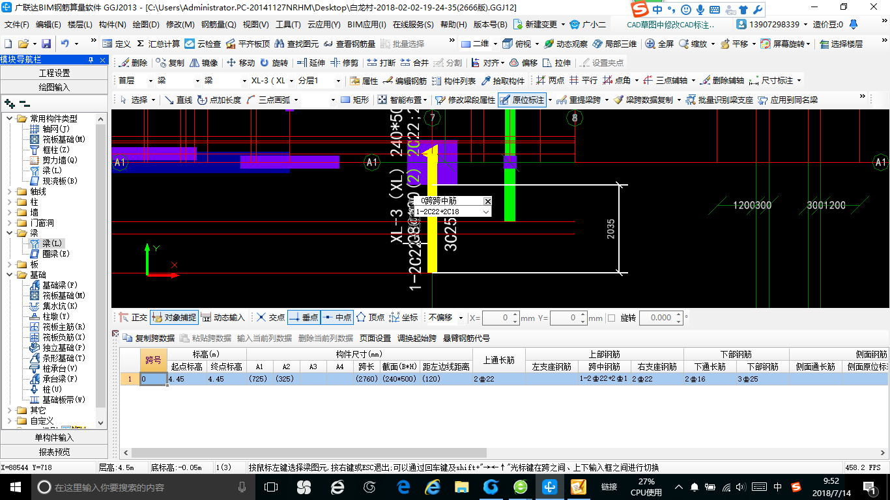Open the 帮助(H) menu

[x=453, y=24]
